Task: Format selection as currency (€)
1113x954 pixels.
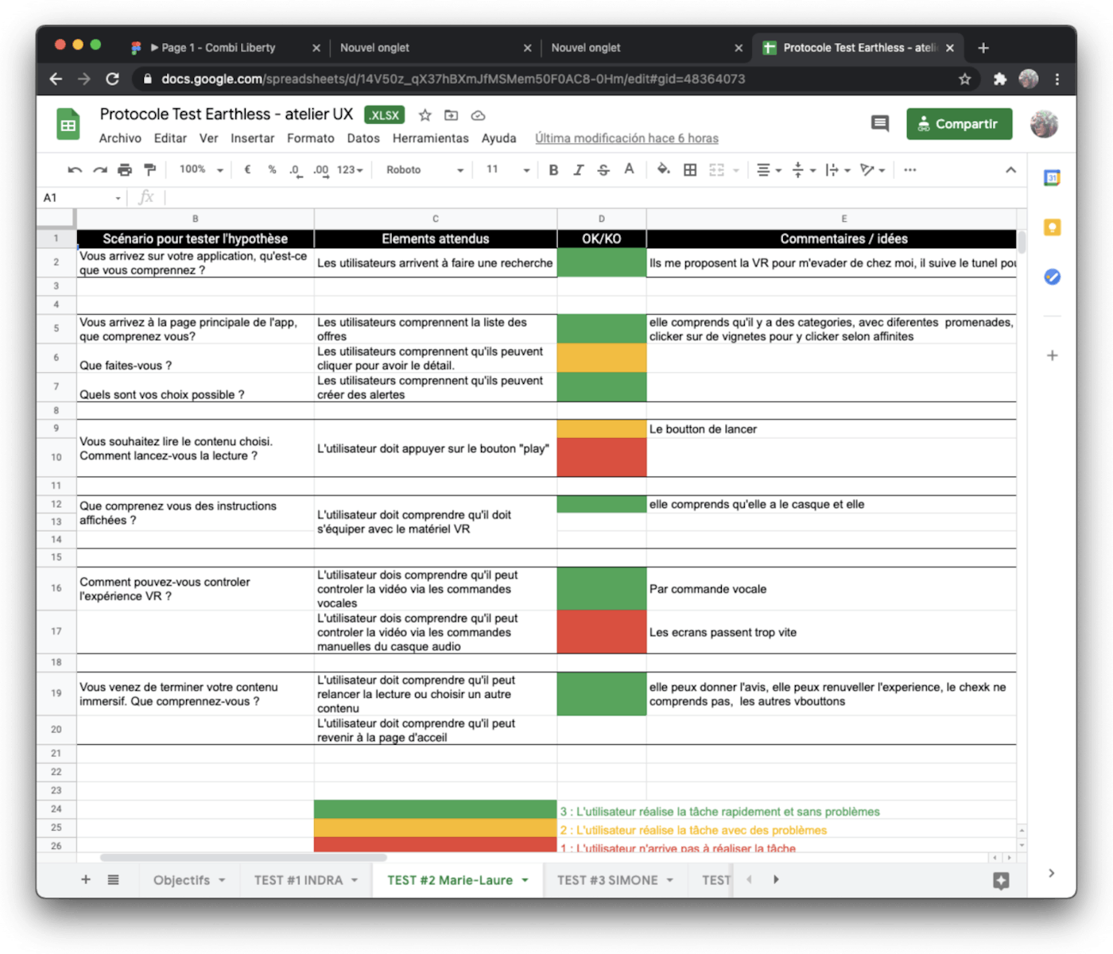Action: tap(247, 170)
